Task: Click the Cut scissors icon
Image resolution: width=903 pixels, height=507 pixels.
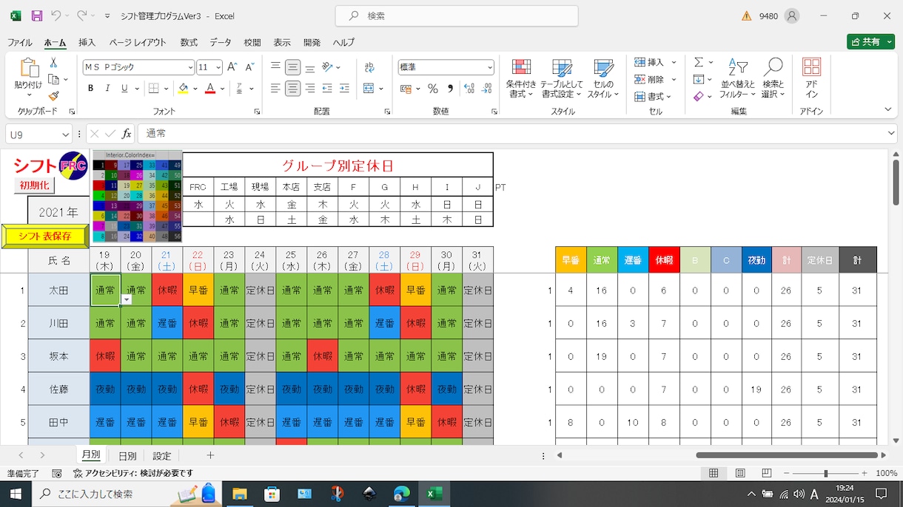Action: (x=53, y=63)
